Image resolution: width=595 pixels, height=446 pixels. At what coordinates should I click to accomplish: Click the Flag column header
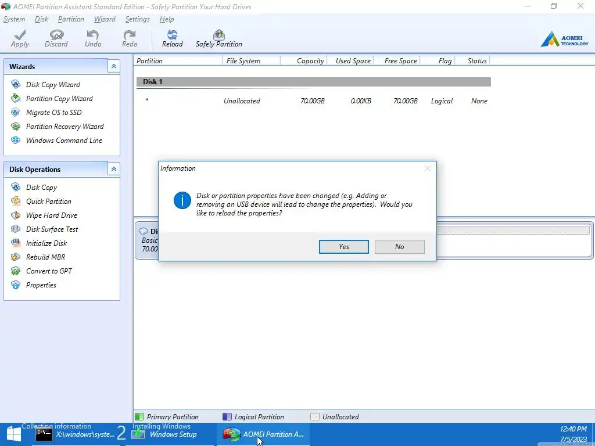point(437,60)
